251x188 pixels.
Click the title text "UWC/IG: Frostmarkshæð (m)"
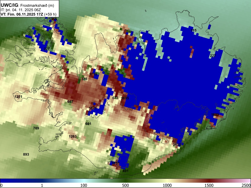[27, 5]
